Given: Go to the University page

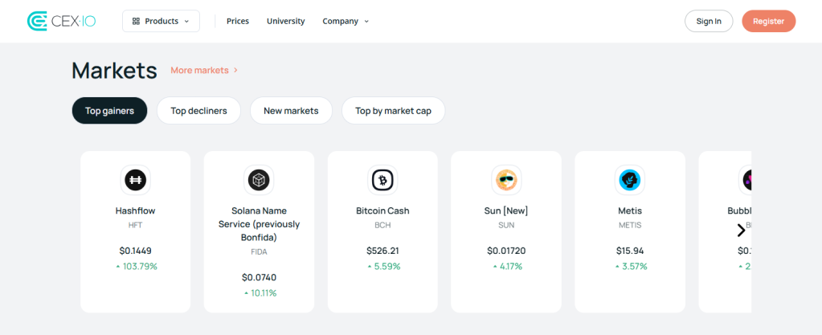Looking at the screenshot, I should [286, 21].
